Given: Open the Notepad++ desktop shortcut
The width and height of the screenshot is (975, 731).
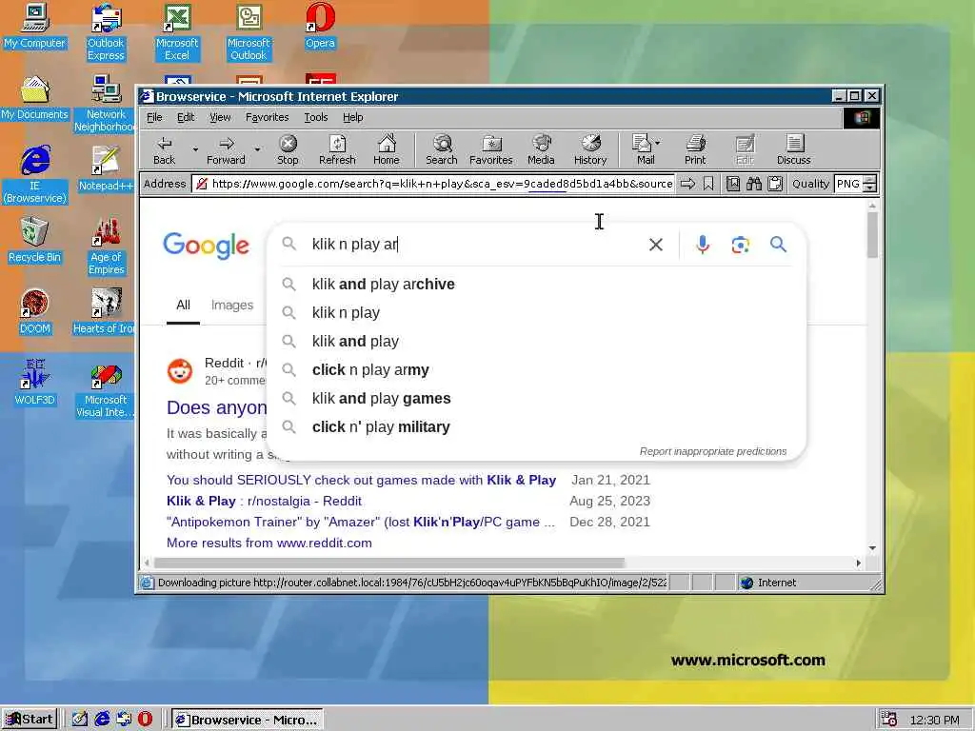Looking at the screenshot, I should (x=106, y=169).
